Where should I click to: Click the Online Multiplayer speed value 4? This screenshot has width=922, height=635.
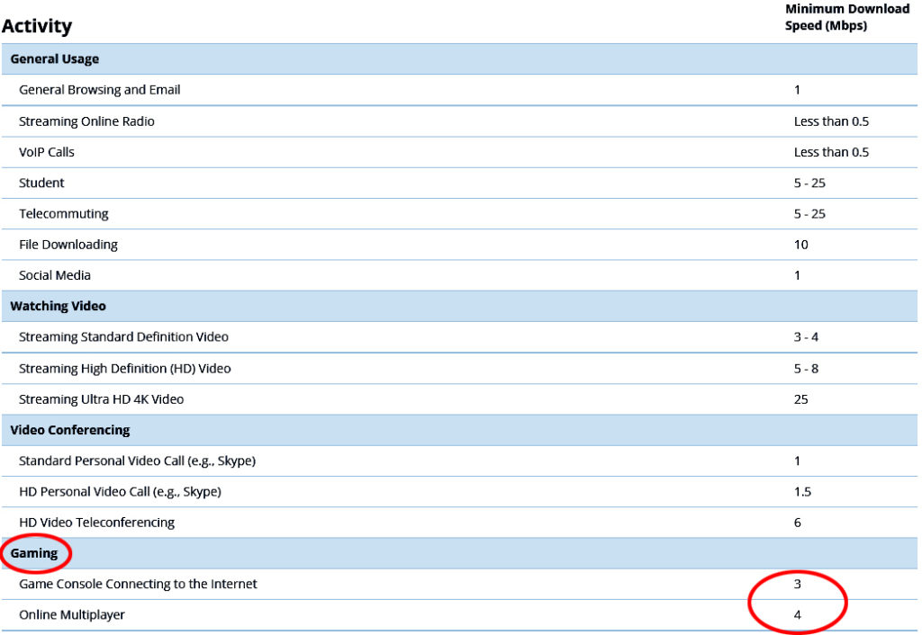pyautogui.click(x=798, y=615)
